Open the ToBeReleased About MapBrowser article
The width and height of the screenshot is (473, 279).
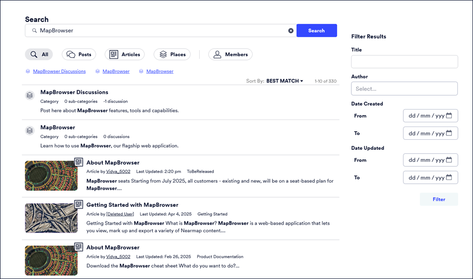tap(113, 162)
